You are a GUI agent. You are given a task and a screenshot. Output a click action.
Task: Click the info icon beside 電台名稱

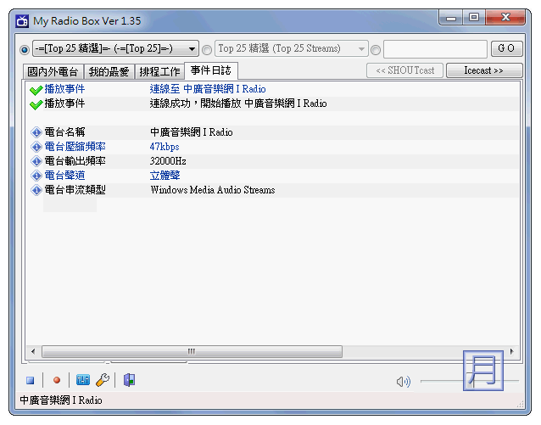(x=36, y=133)
